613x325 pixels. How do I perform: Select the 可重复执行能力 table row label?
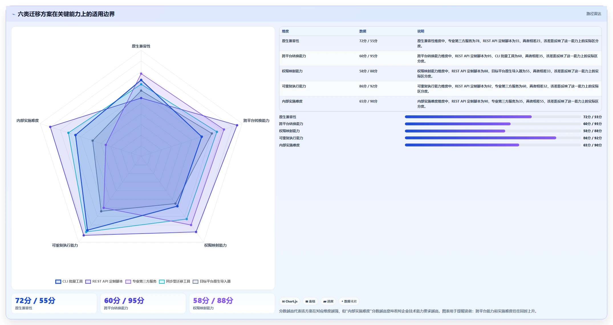(x=294, y=86)
